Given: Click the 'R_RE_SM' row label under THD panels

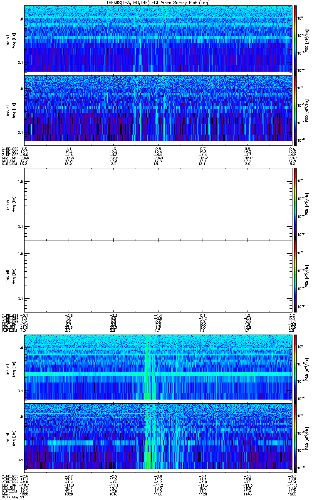Looking at the screenshot, I should point(9,331).
